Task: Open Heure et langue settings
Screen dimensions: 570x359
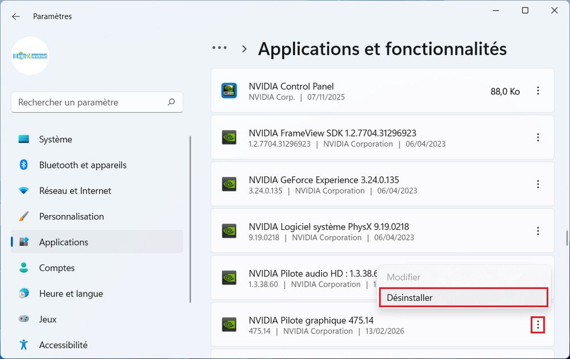Action: click(97, 294)
